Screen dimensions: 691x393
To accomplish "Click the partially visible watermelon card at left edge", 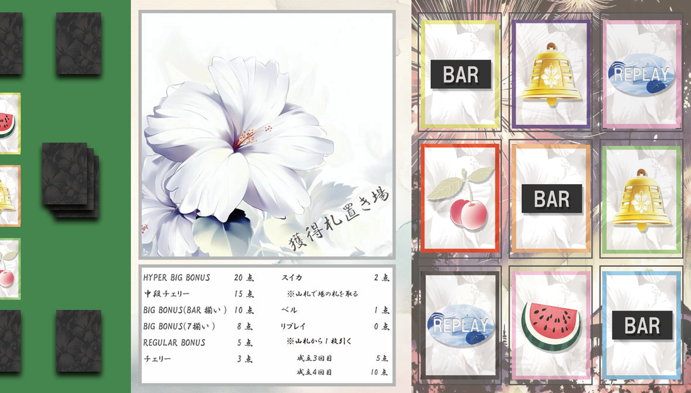I will point(8,124).
